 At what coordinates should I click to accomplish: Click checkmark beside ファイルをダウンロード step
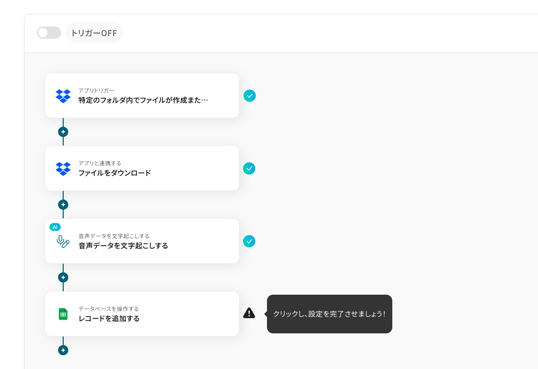click(x=249, y=168)
